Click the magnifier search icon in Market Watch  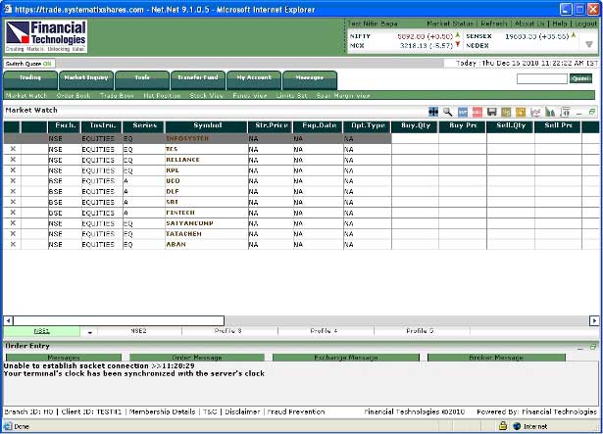pyautogui.click(x=448, y=112)
